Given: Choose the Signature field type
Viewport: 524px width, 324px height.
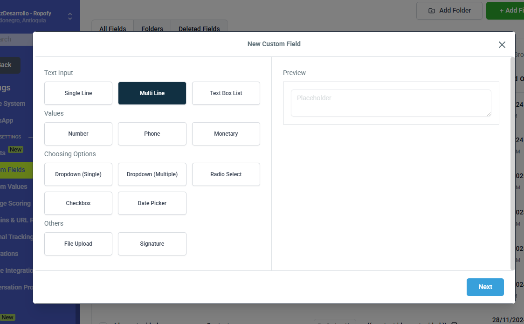Looking at the screenshot, I should tap(152, 244).
